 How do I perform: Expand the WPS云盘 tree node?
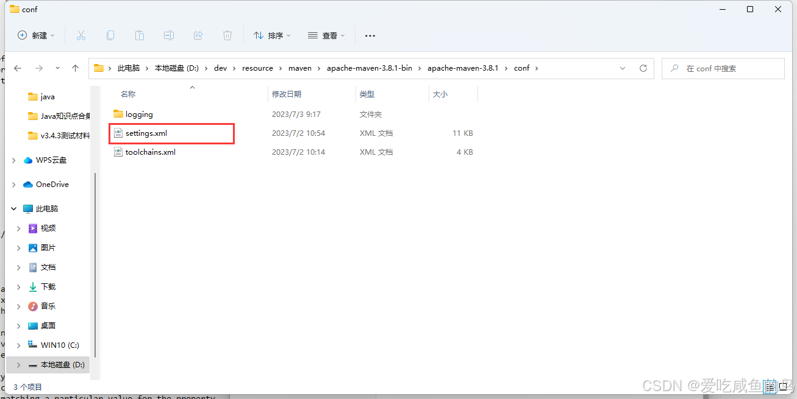click(x=14, y=160)
